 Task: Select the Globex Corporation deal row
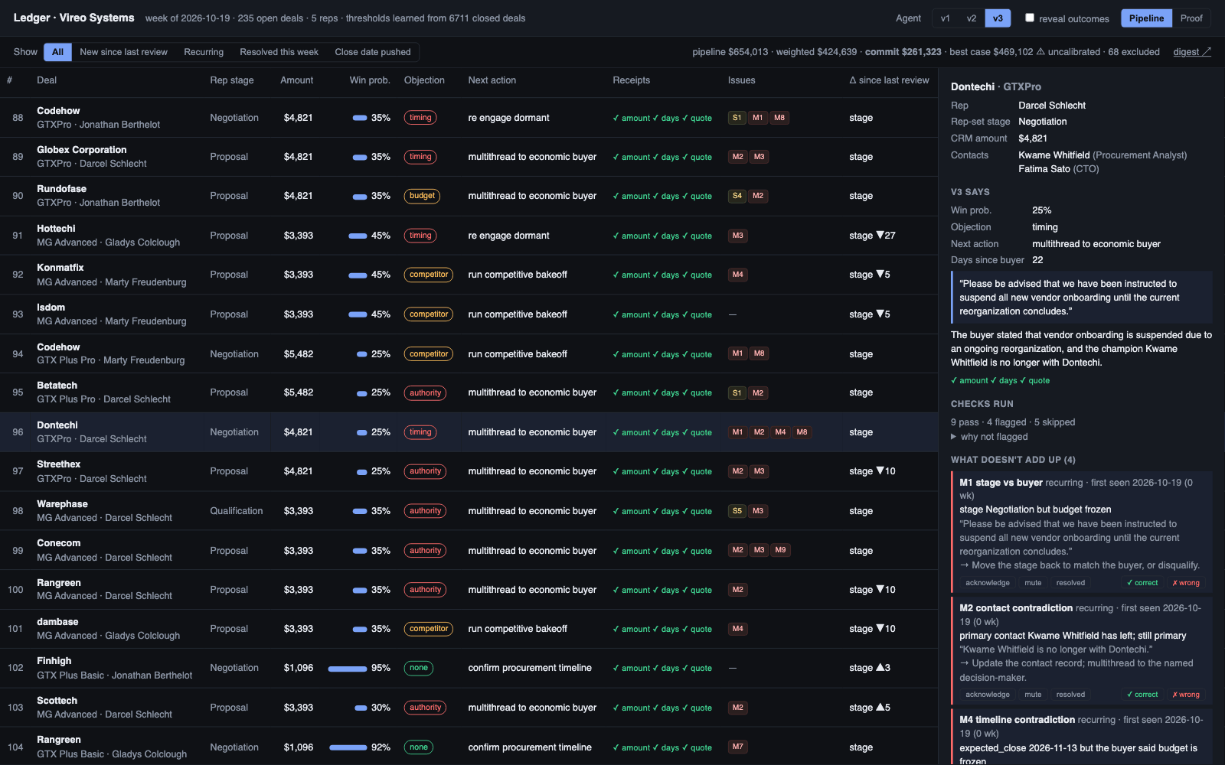(469, 157)
